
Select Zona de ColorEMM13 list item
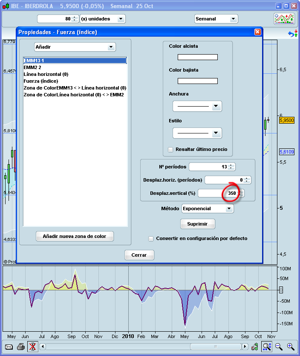click(75, 88)
